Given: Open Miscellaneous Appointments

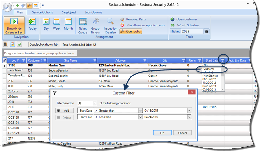Looking at the screenshot, I should tap(142, 25).
